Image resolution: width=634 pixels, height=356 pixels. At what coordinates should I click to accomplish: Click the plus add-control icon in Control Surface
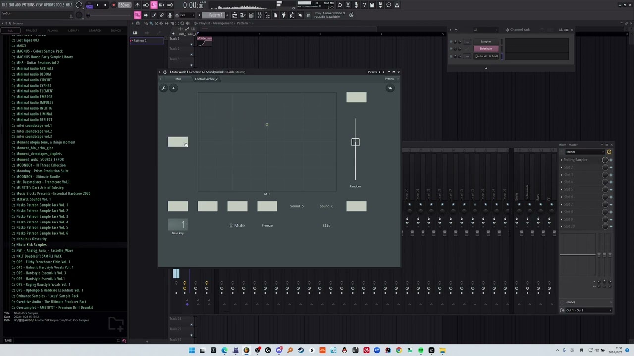[x=173, y=88]
